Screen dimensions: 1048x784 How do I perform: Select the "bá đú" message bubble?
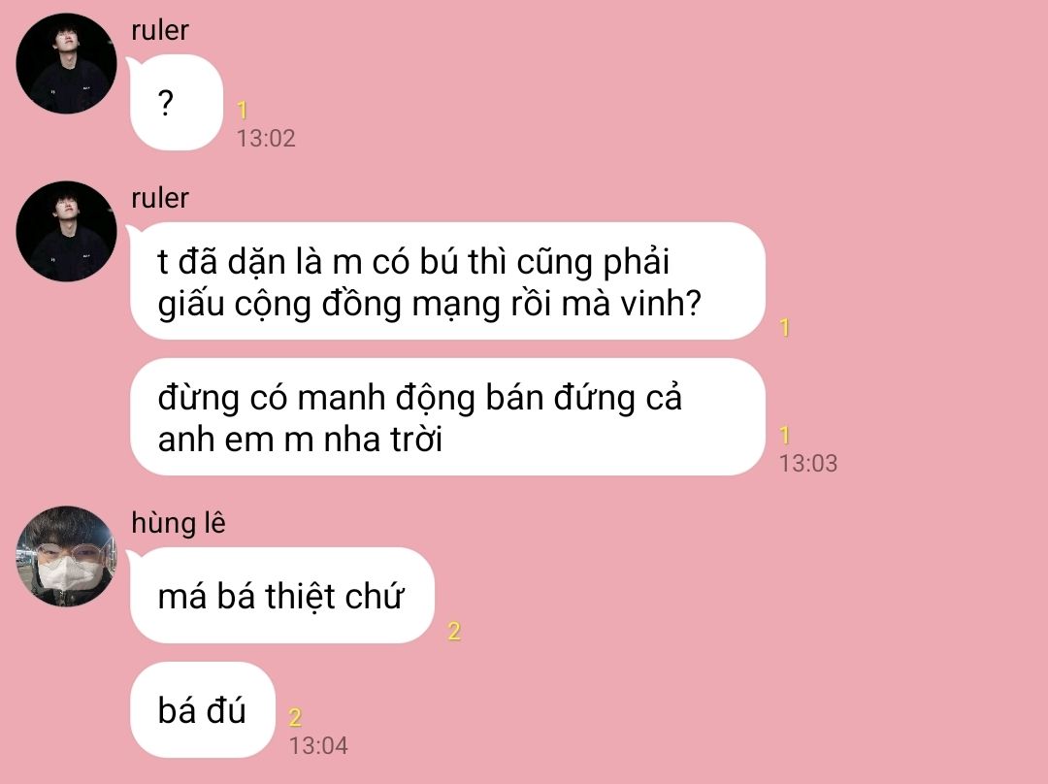click(203, 710)
